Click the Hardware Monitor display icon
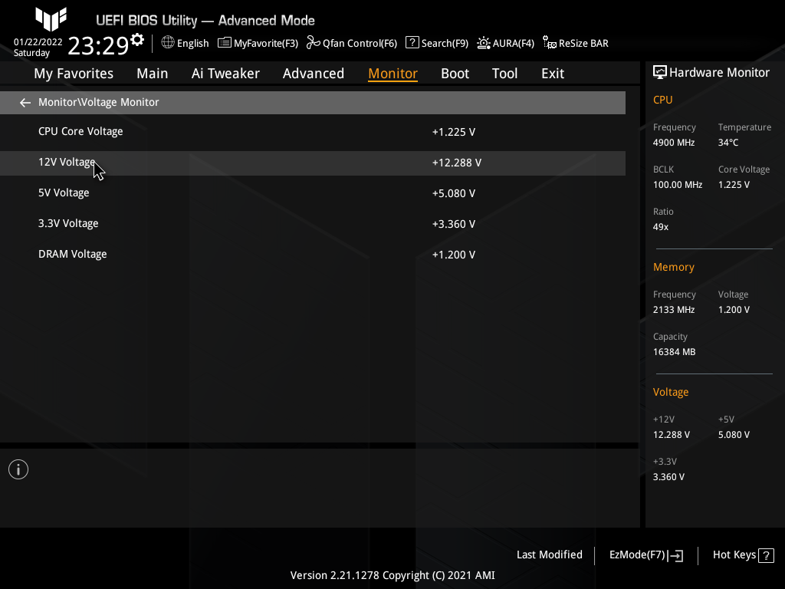 tap(660, 73)
